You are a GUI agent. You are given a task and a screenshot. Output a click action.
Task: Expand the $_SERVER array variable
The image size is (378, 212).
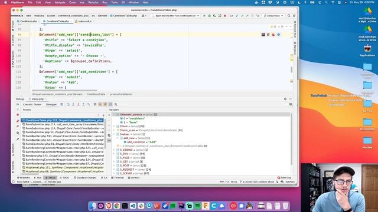click(114, 173)
